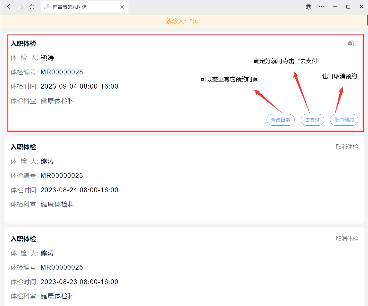This screenshot has height=306, width=368.
Task: Go back using the browser back arrow
Action: (x=9, y=7)
